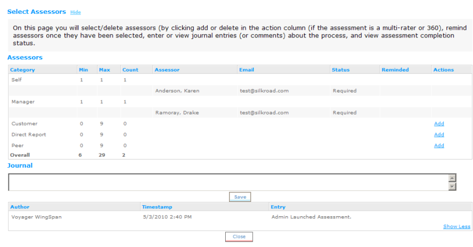Screen dimensions: 473x247
Task: Click the Assessor column header
Action: (x=167, y=70)
